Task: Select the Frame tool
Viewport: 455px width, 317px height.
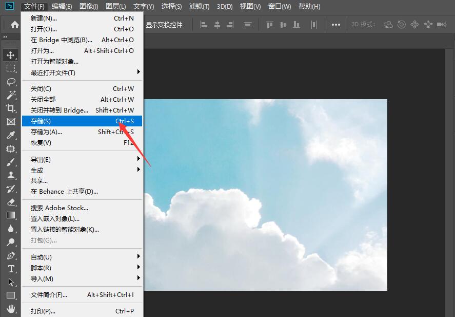Action: (11, 122)
